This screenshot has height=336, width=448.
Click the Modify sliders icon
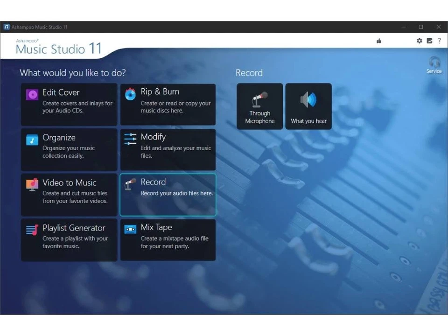tap(130, 139)
